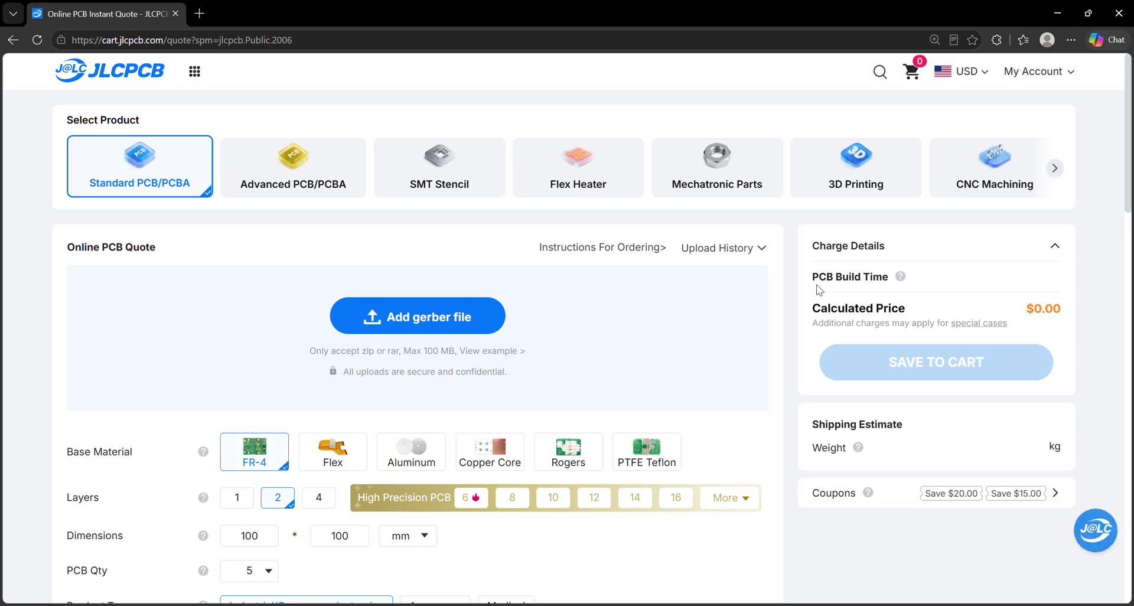Click the browser back arrow
This screenshot has height=606, width=1134.
pyautogui.click(x=13, y=40)
